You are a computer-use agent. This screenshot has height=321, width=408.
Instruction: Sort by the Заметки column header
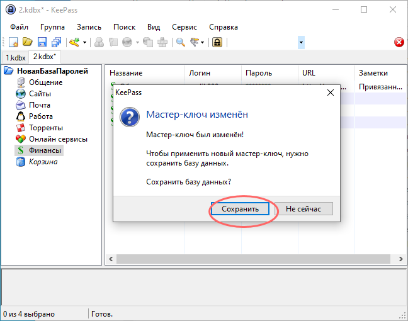(381, 73)
